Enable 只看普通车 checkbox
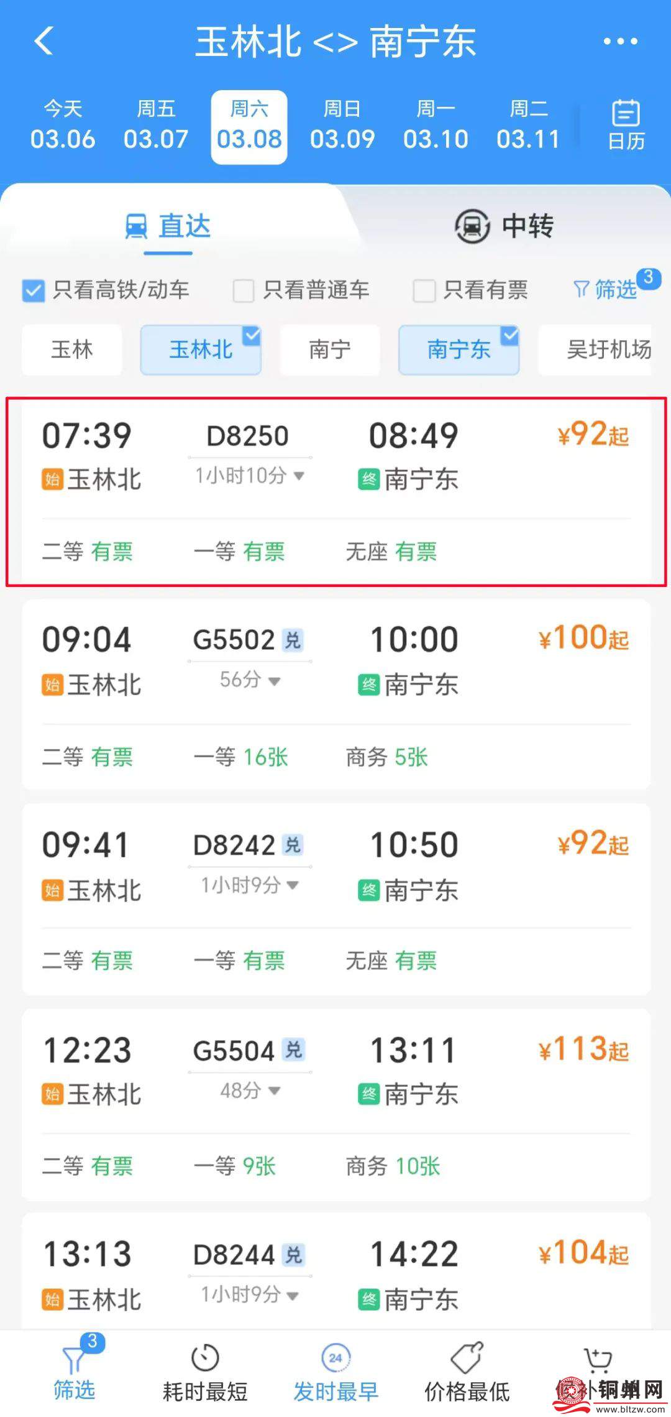Screen dimensions: 671x1417 (243, 290)
